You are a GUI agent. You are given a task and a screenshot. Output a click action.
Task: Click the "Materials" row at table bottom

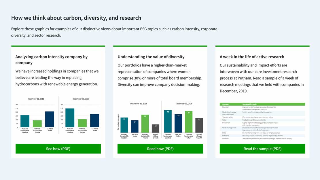point(262,139)
